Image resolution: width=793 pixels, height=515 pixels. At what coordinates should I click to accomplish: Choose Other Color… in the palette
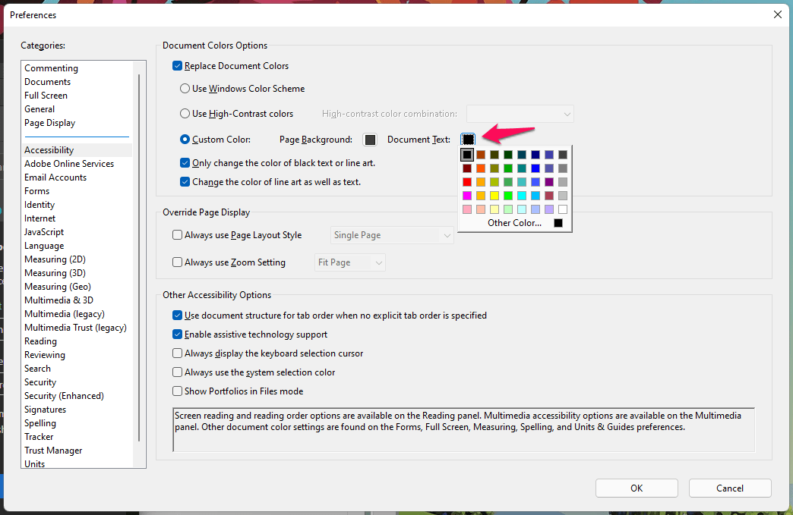tap(514, 223)
